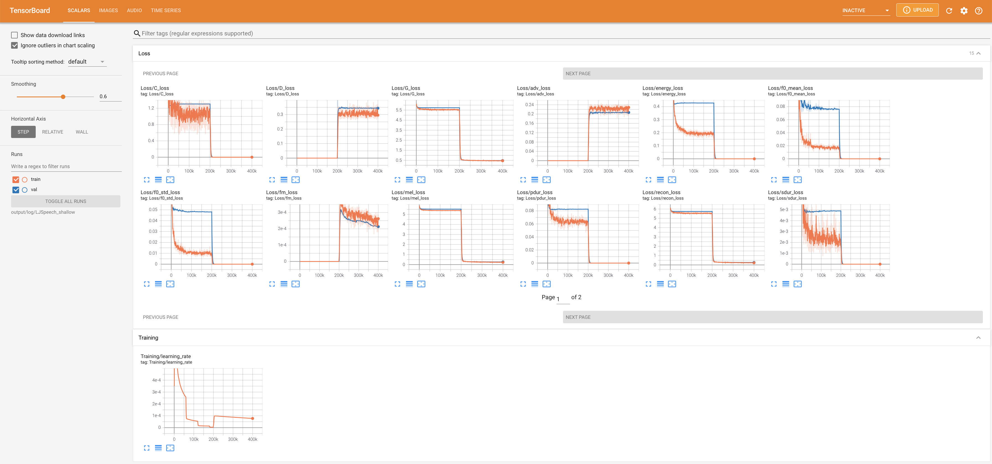Click TOGGLE ALL RUNS button
This screenshot has width=992, height=464.
click(x=66, y=201)
